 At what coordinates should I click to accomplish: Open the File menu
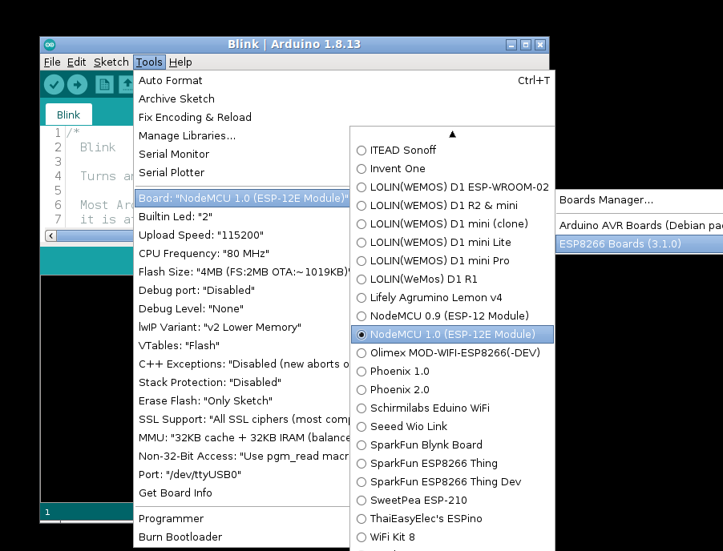(x=52, y=62)
